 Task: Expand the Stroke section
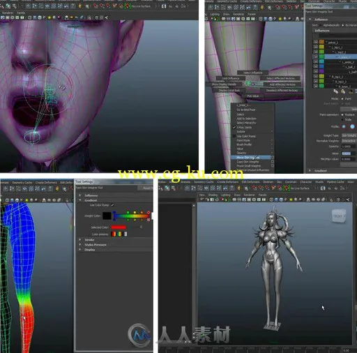[x=80, y=240]
